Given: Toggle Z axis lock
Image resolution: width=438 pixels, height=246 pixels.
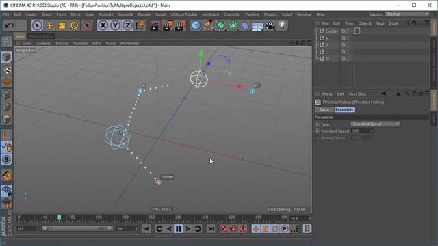Looking at the screenshot, I should (127, 25).
